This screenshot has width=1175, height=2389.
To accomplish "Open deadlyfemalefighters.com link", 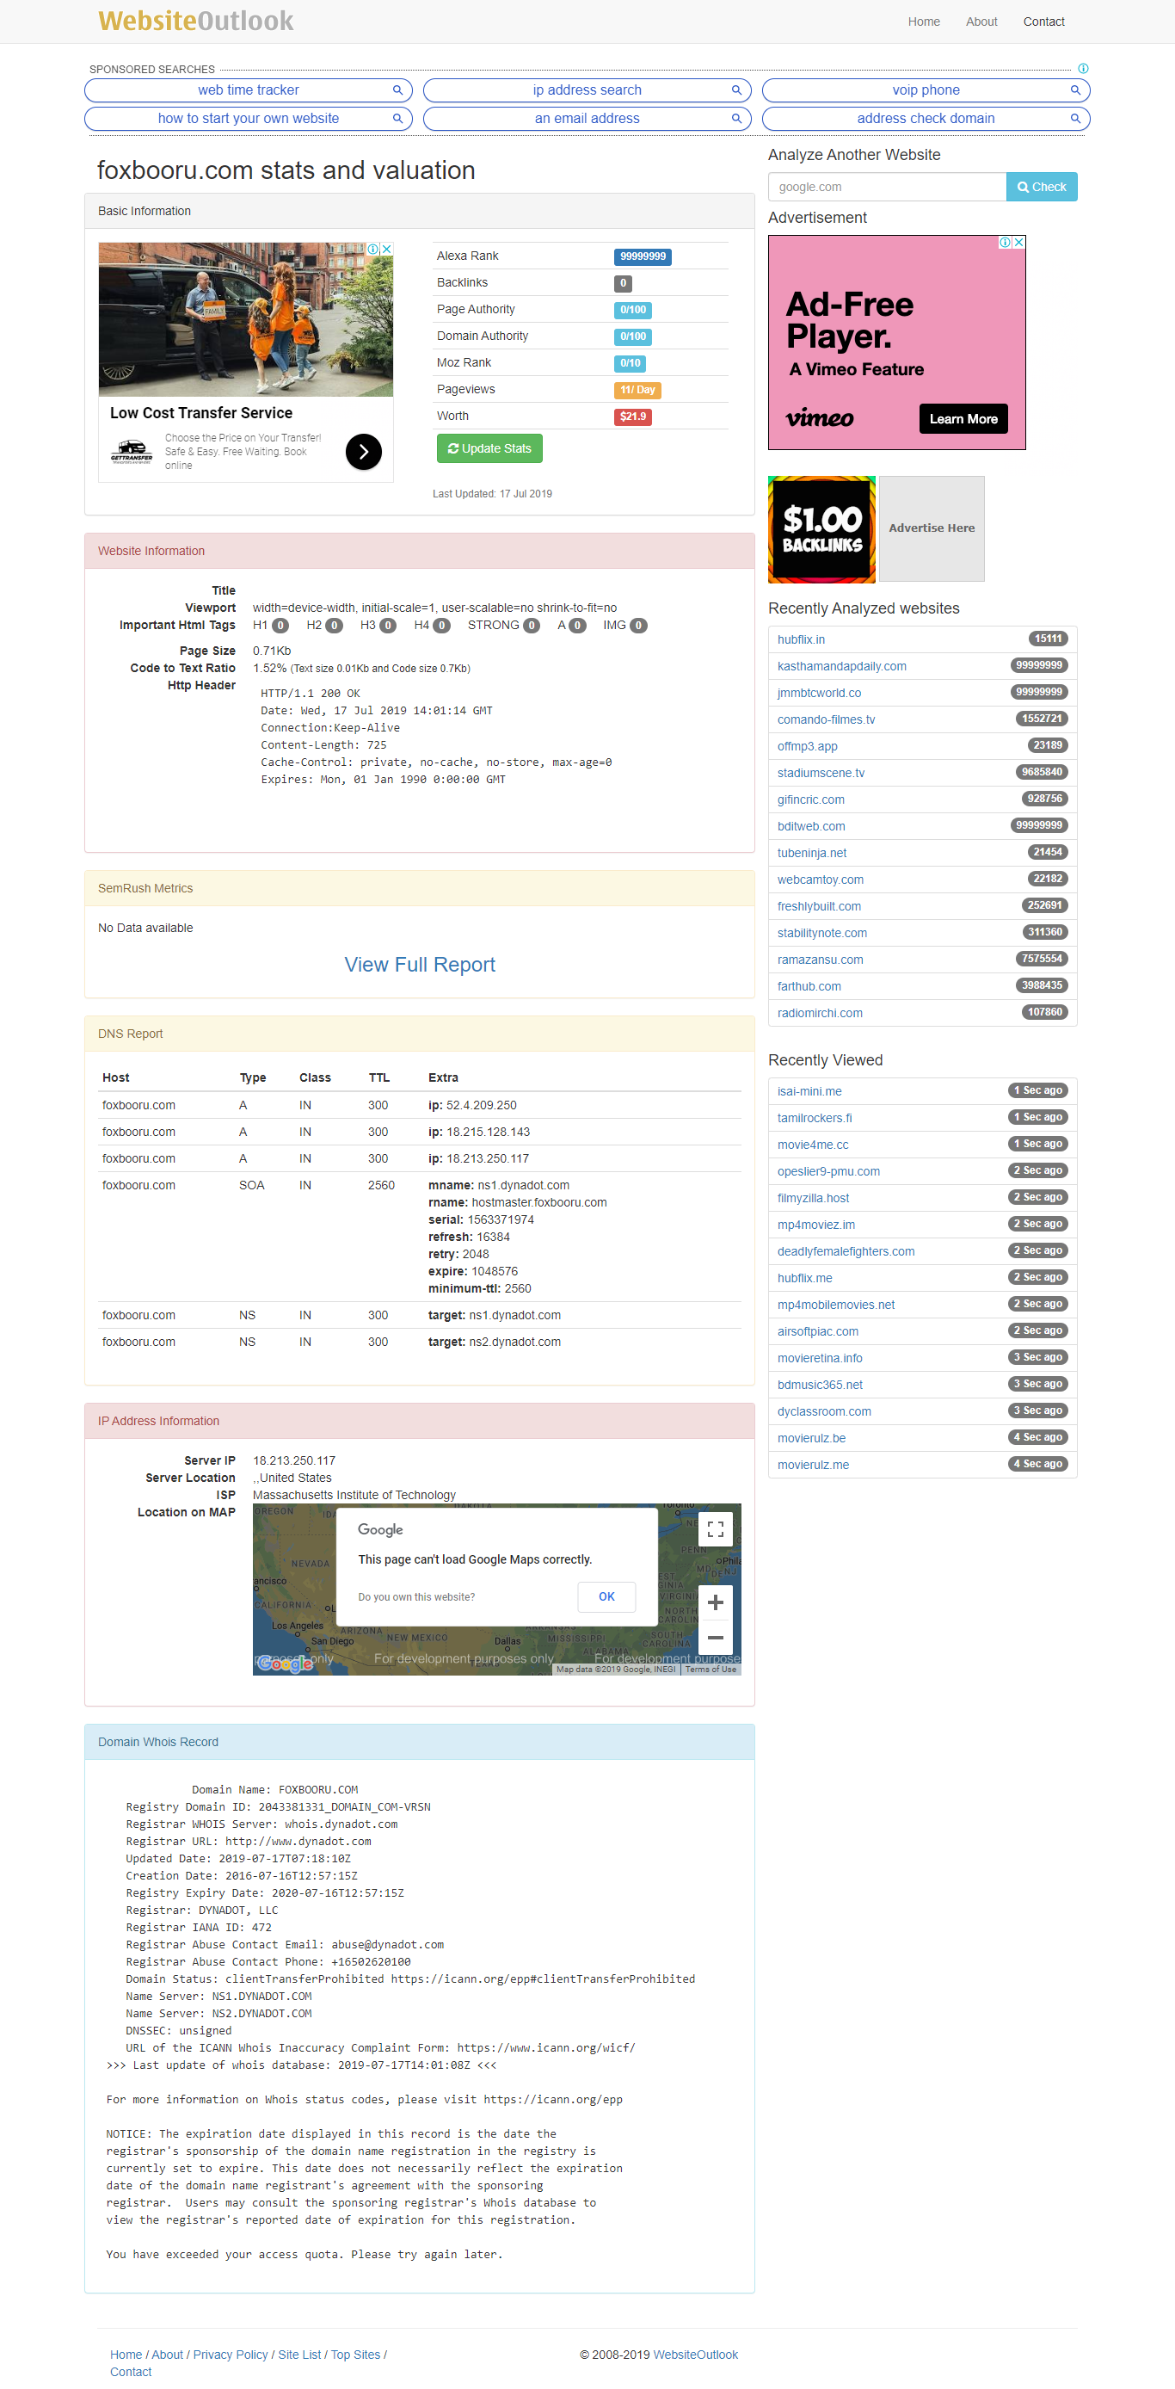I will (845, 1251).
